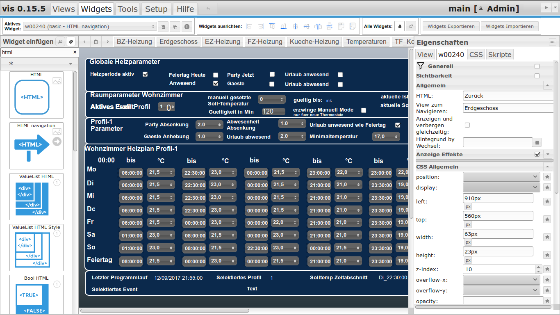Click the px unit button under left
Viewport: 560px width, 315px height.
[468, 207]
